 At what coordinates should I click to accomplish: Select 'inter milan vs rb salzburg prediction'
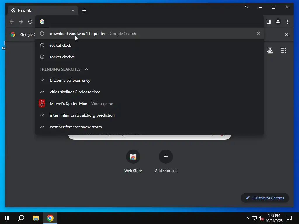click(149, 115)
